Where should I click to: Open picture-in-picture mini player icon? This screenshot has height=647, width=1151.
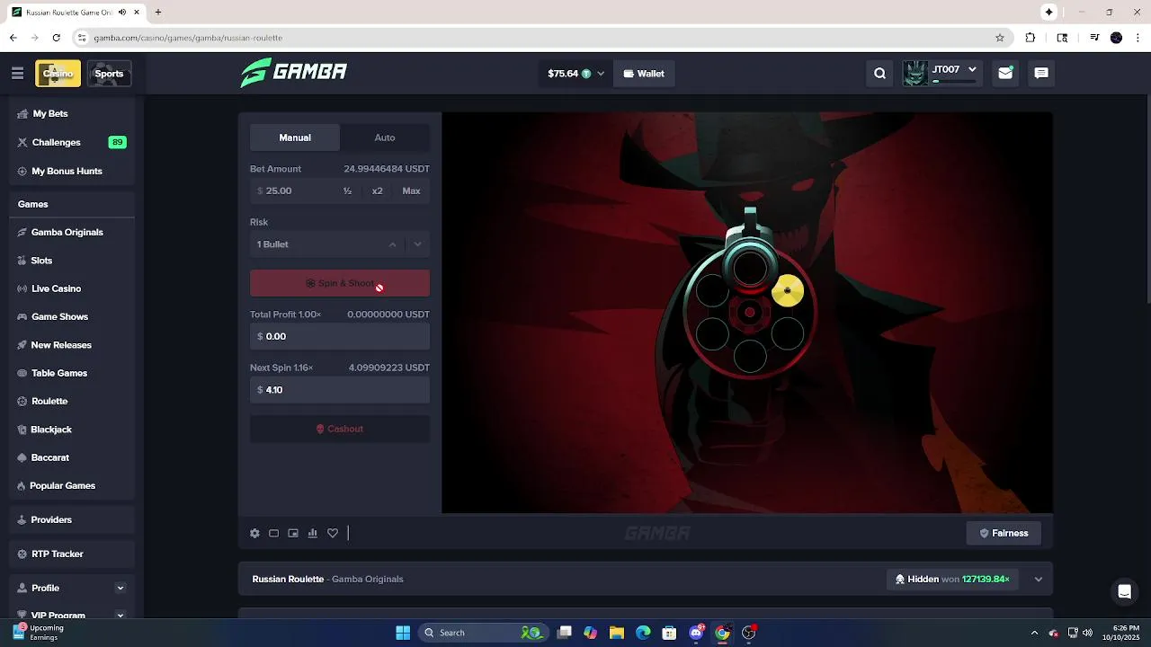coord(293,533)
